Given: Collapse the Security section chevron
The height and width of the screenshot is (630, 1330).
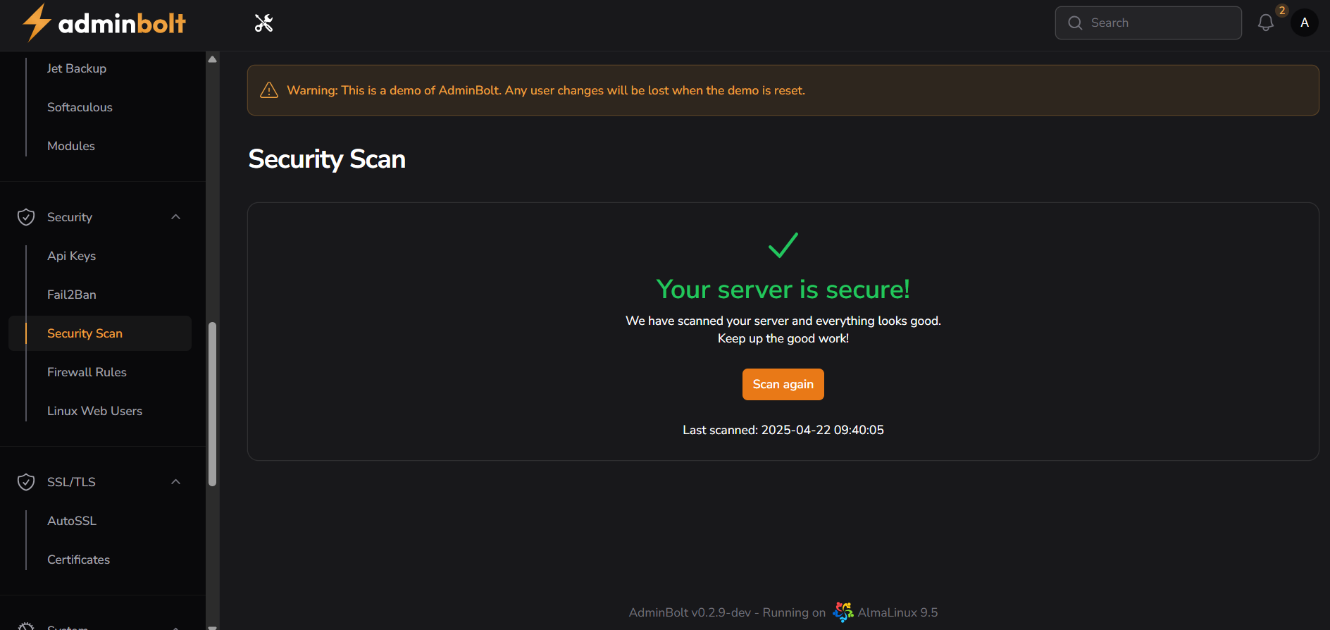Looking at the screenshot, I should tap(176, 217).
